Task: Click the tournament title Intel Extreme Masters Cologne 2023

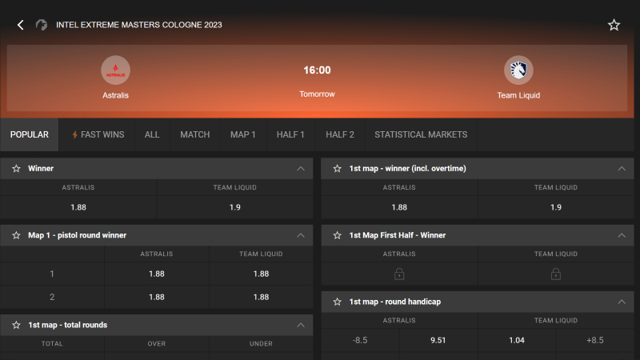Action: [x=139, y=25]
